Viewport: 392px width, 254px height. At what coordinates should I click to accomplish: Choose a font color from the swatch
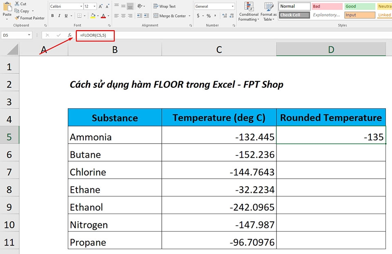(x=103, y=15)
